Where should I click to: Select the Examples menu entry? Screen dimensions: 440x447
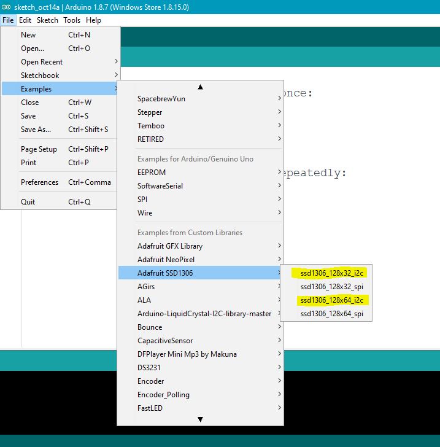coord(60,89)
